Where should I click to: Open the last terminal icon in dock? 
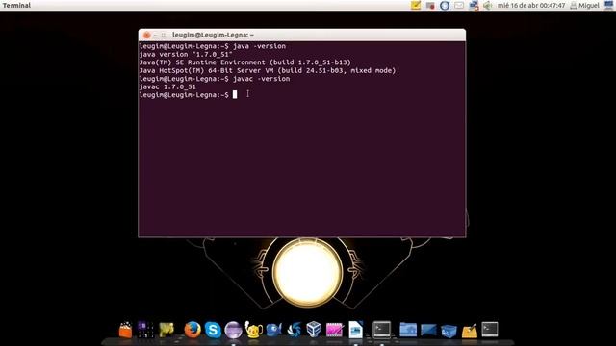(x=490, y=329)
